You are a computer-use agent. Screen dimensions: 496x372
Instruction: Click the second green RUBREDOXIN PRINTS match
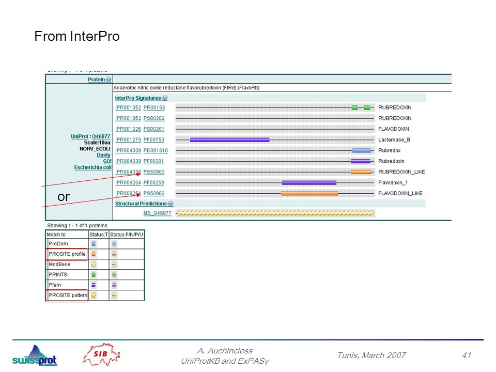pyautogui.click(x=367, y=107)
